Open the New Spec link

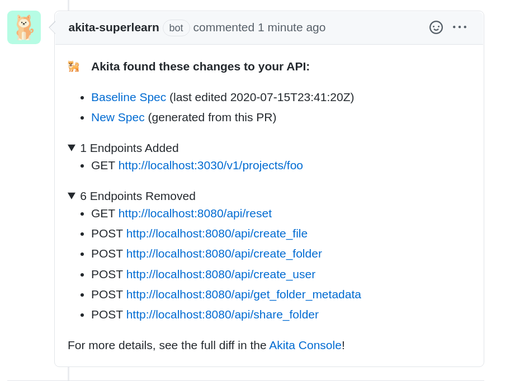tap(118, 117)
